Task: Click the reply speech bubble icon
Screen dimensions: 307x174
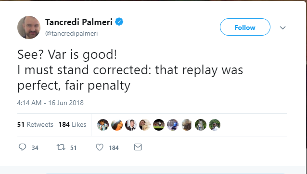Action: coord(22,147)
